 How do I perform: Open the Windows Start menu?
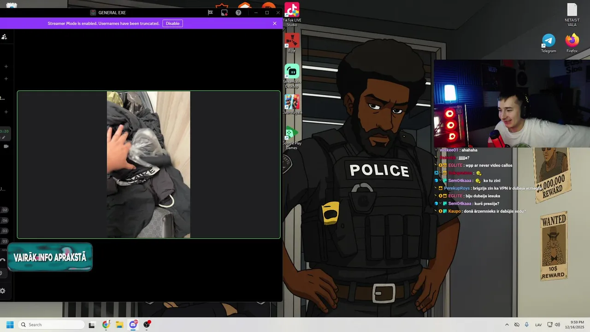(10, 325)
